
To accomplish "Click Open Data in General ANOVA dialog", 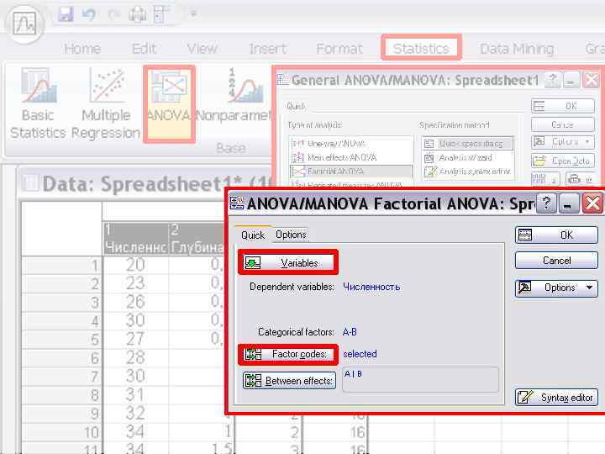I will point(562,161).
